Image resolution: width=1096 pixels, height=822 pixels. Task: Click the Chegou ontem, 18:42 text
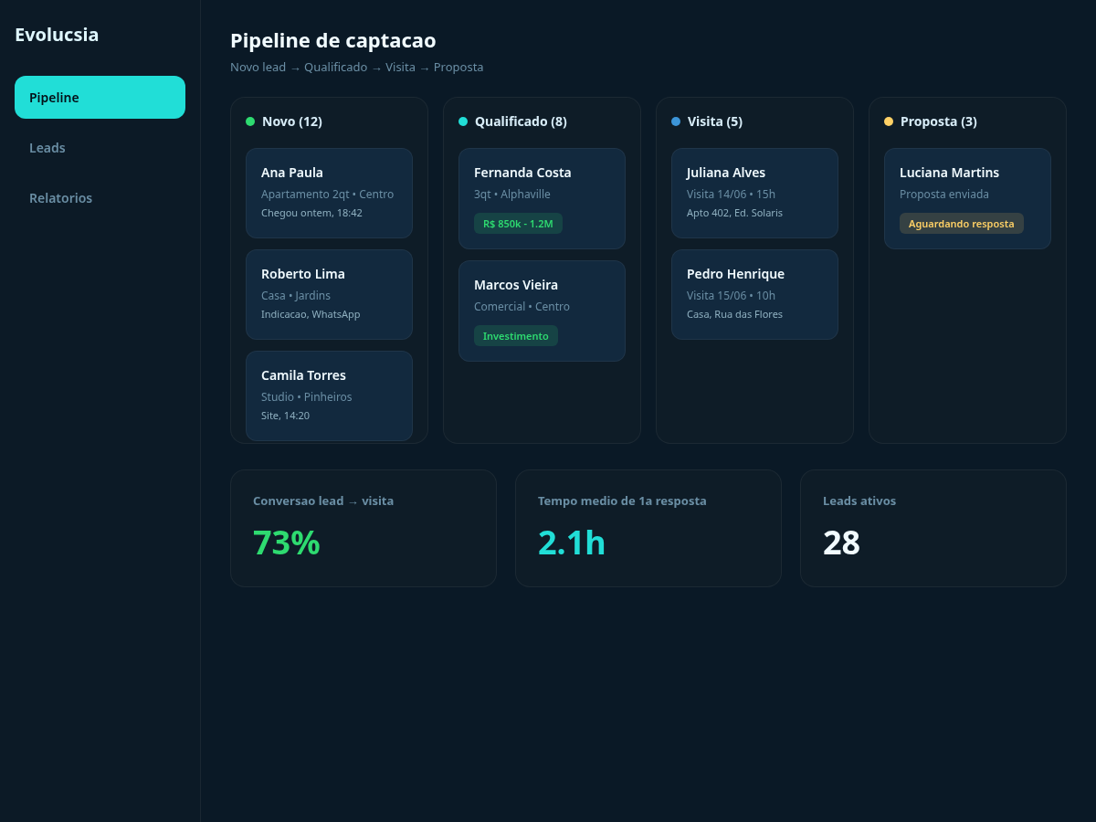point(311,213)
